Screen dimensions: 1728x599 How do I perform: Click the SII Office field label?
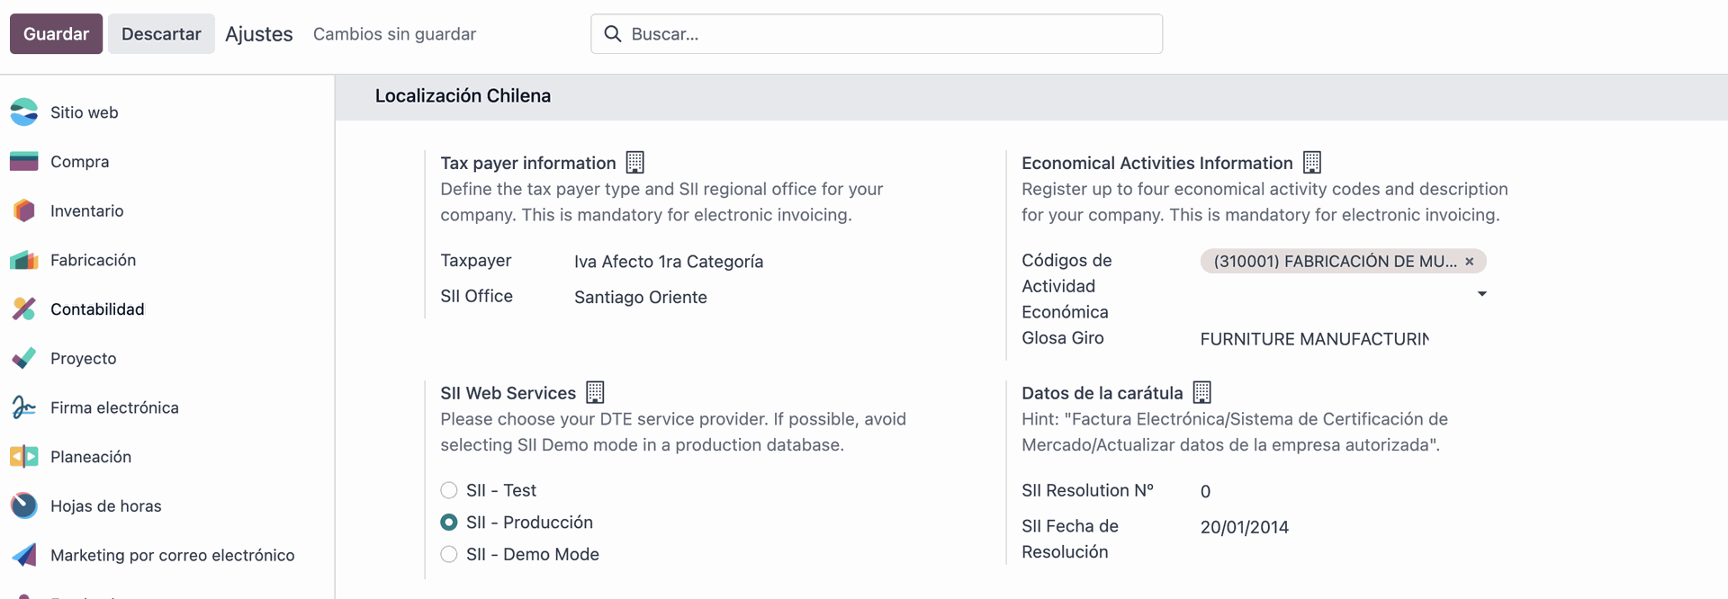coord(477,296)
